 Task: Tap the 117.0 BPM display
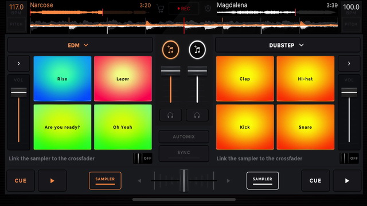point(16,9)
